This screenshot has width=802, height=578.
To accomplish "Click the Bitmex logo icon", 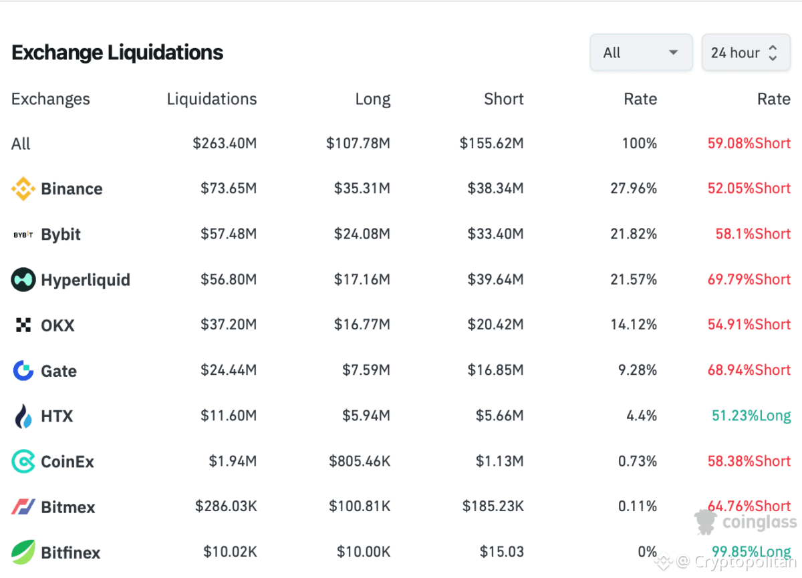I will [23, 507].
